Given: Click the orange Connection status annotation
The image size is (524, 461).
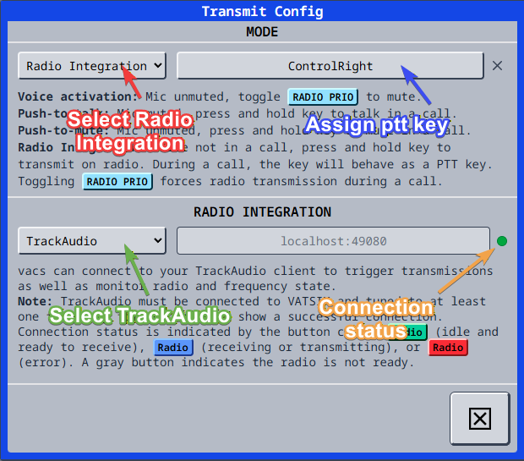Looking at the screenshot, I should coord(376,319).
